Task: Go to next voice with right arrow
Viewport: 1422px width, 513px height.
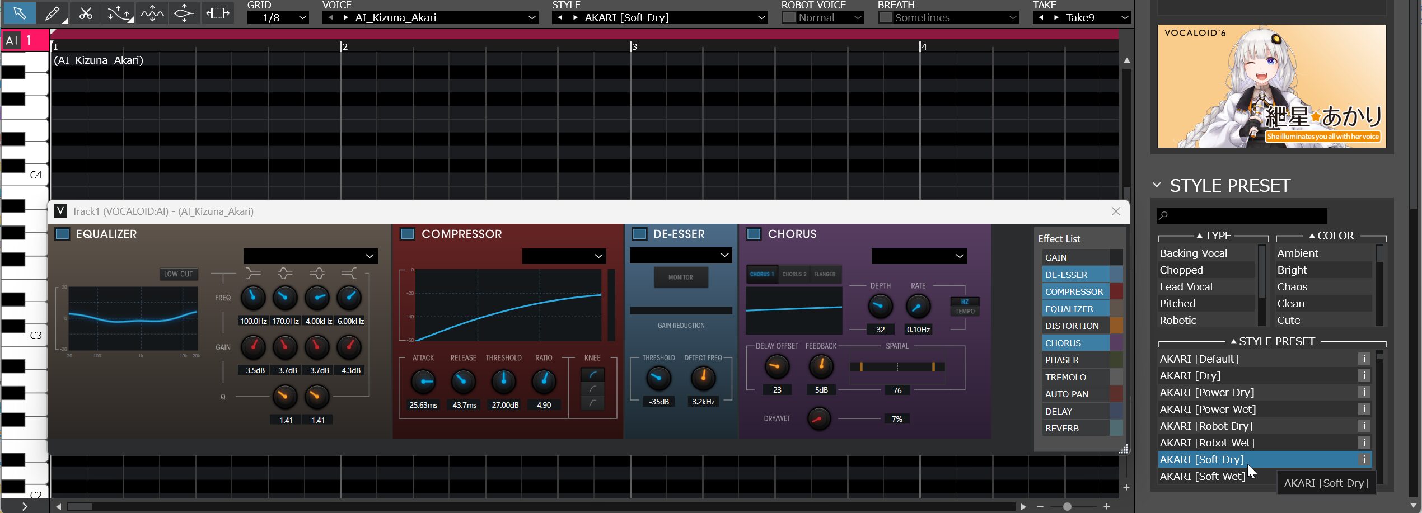Action: [x=346, y=17]
